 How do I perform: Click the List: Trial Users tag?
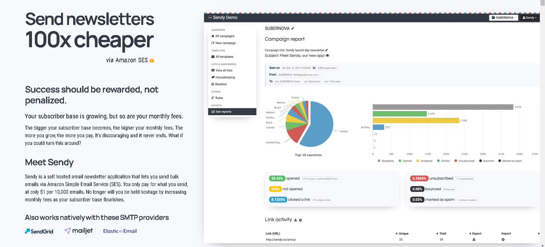click(x=332, y=81)
